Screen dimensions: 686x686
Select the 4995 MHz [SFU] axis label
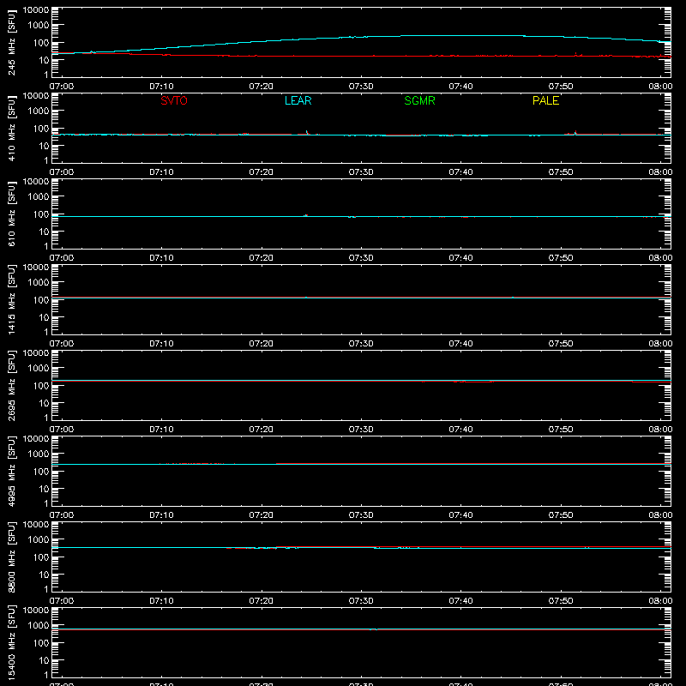click(12, 471)
